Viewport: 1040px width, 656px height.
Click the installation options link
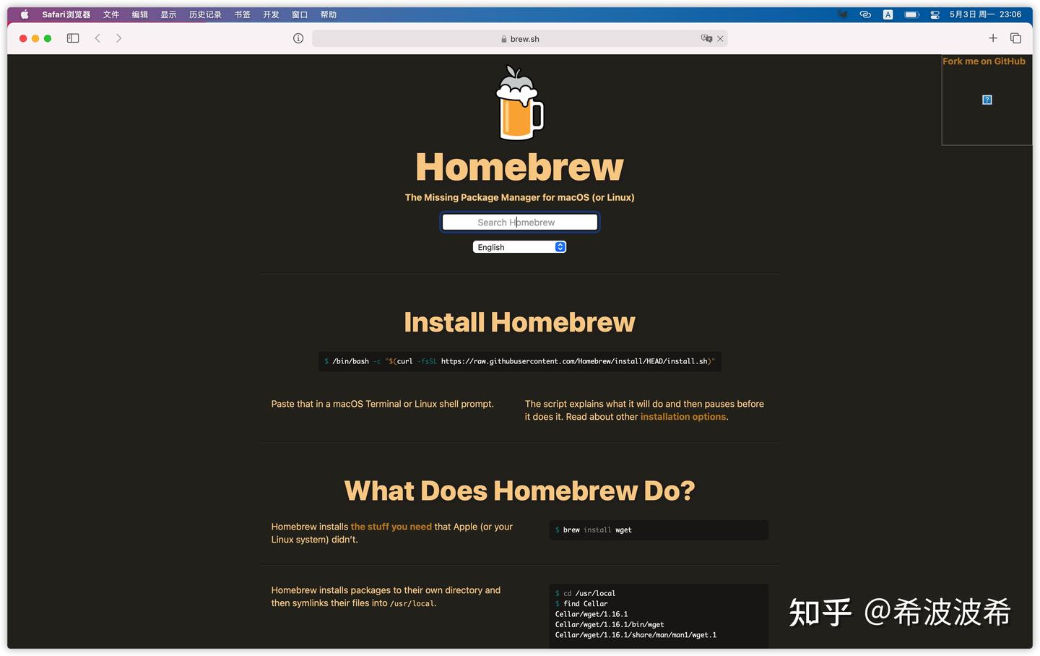(x=682, y=417)
